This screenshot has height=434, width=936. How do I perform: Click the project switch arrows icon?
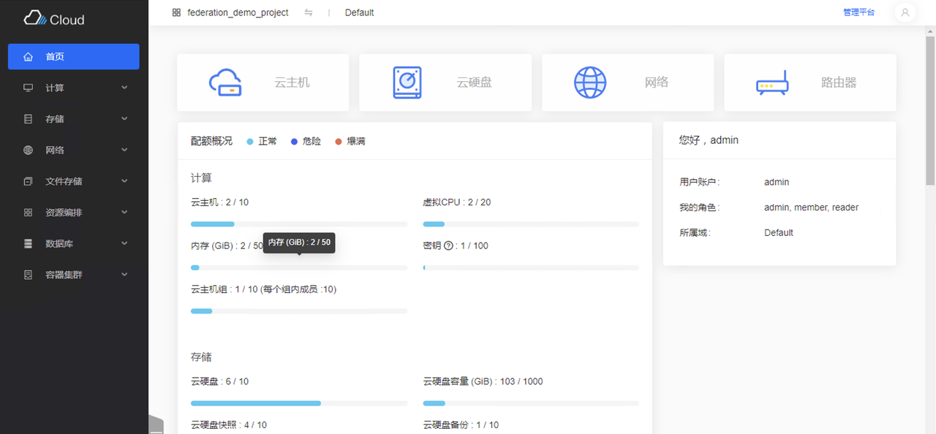tap(309, 12)
